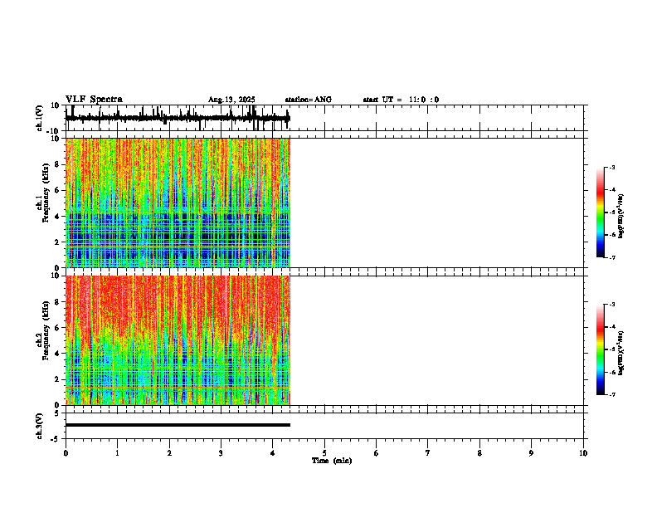The width and height of the screenshot is (657, 508).
Task: Click time axis tick label "0"
Action: [66, 453]
